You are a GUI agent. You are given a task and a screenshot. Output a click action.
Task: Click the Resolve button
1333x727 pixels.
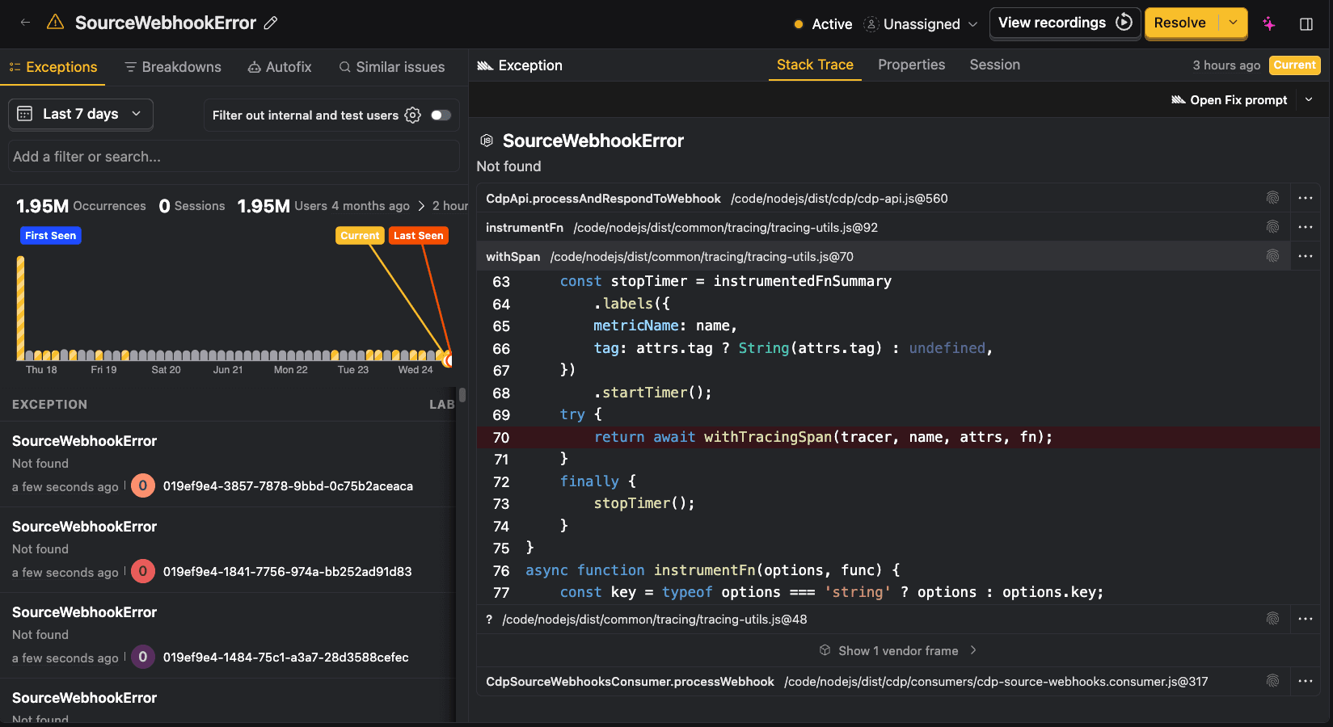tap(1180, 23)
